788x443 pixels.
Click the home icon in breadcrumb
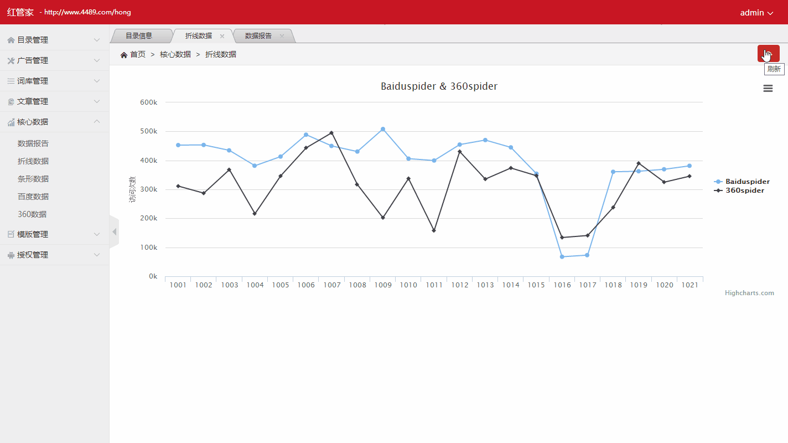pyautogui.click(x=124, y=55)
